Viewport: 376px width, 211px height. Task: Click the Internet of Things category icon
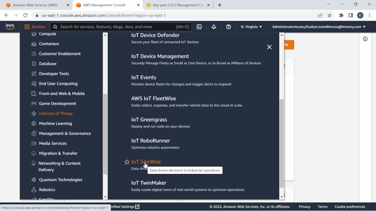[34, 113]
